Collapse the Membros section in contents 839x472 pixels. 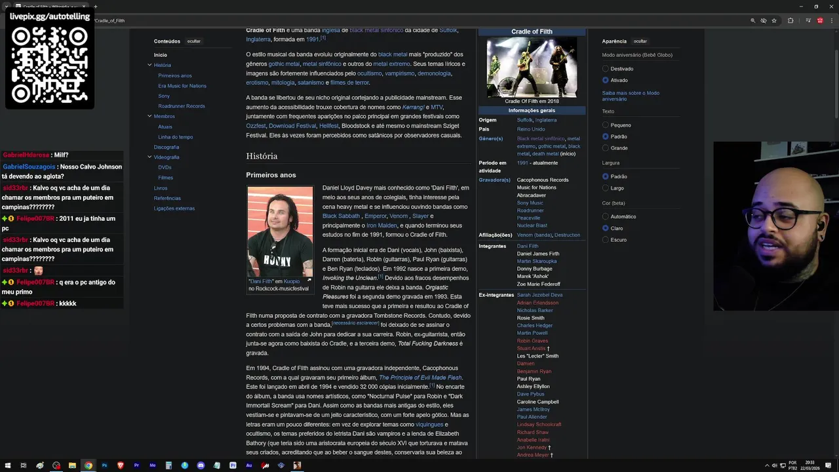coord(149,116)
